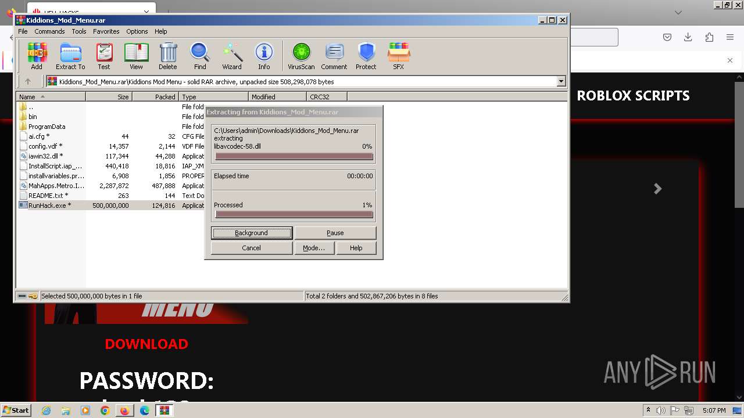Open the Firefox hamburger menu
Image resolution: width=744 pixels, height=418 pixels.
click(x=730, y=37)
